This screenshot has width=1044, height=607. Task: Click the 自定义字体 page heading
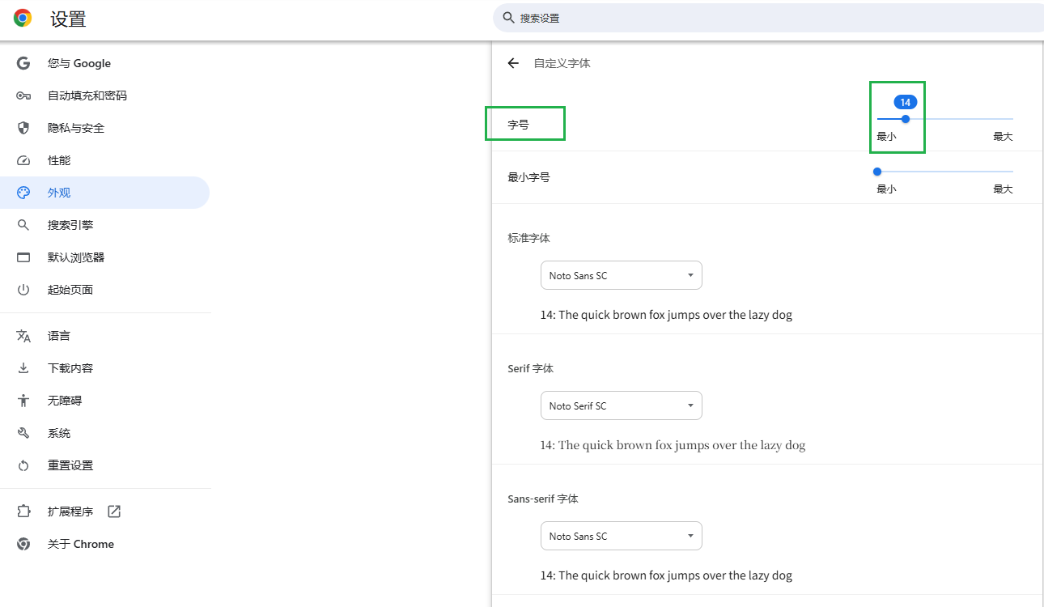click(x=562, y=63)
